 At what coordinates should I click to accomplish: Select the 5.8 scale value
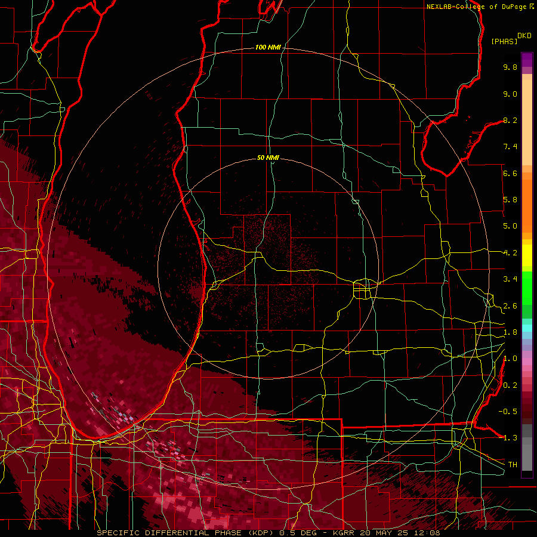pos(510,200)
